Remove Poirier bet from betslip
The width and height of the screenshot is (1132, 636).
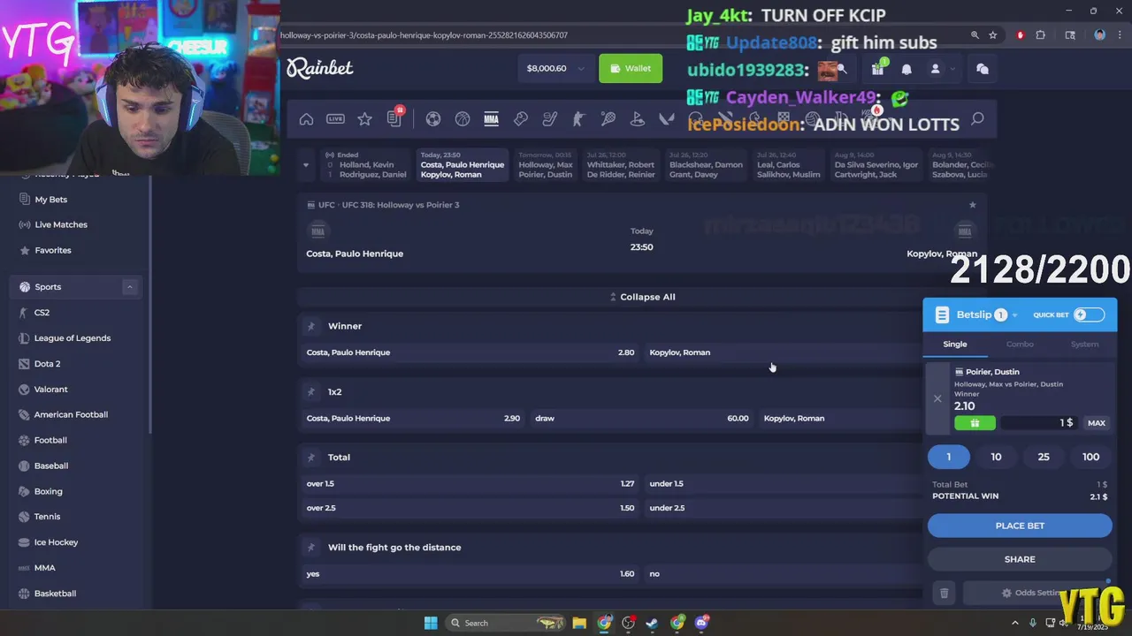pos(937,398)
